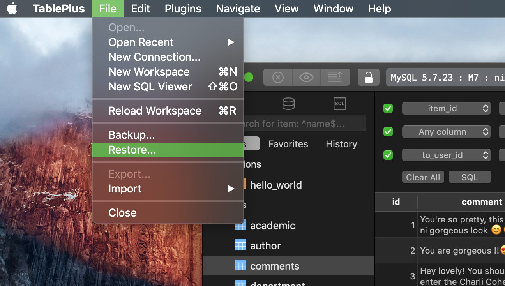Click the comments table icon

(241, 266)
